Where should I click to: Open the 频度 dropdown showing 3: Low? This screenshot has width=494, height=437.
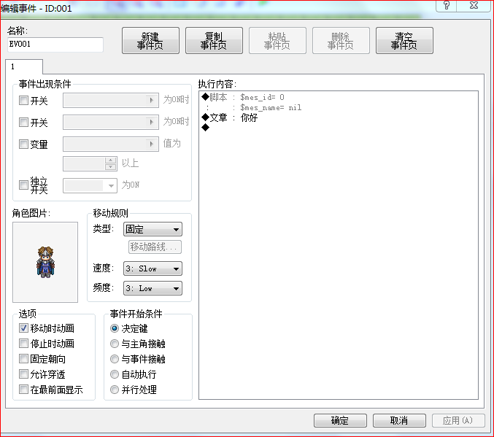click(153, 288)
